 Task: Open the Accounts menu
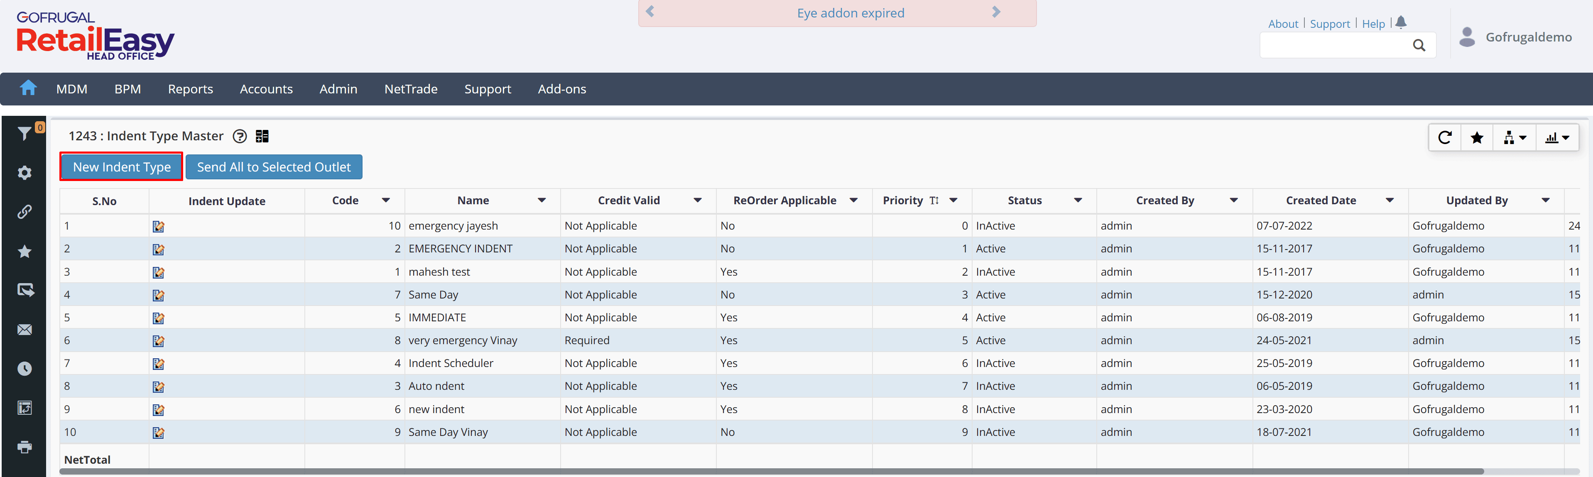(266, 89)
